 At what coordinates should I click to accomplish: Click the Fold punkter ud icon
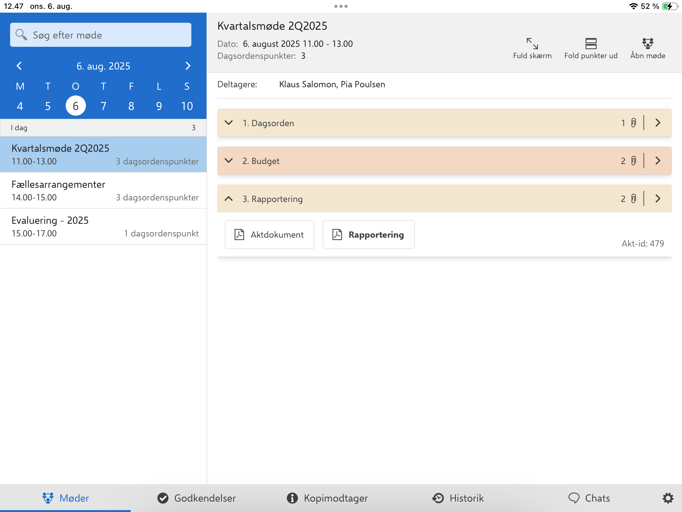click(x=590, y=44)
